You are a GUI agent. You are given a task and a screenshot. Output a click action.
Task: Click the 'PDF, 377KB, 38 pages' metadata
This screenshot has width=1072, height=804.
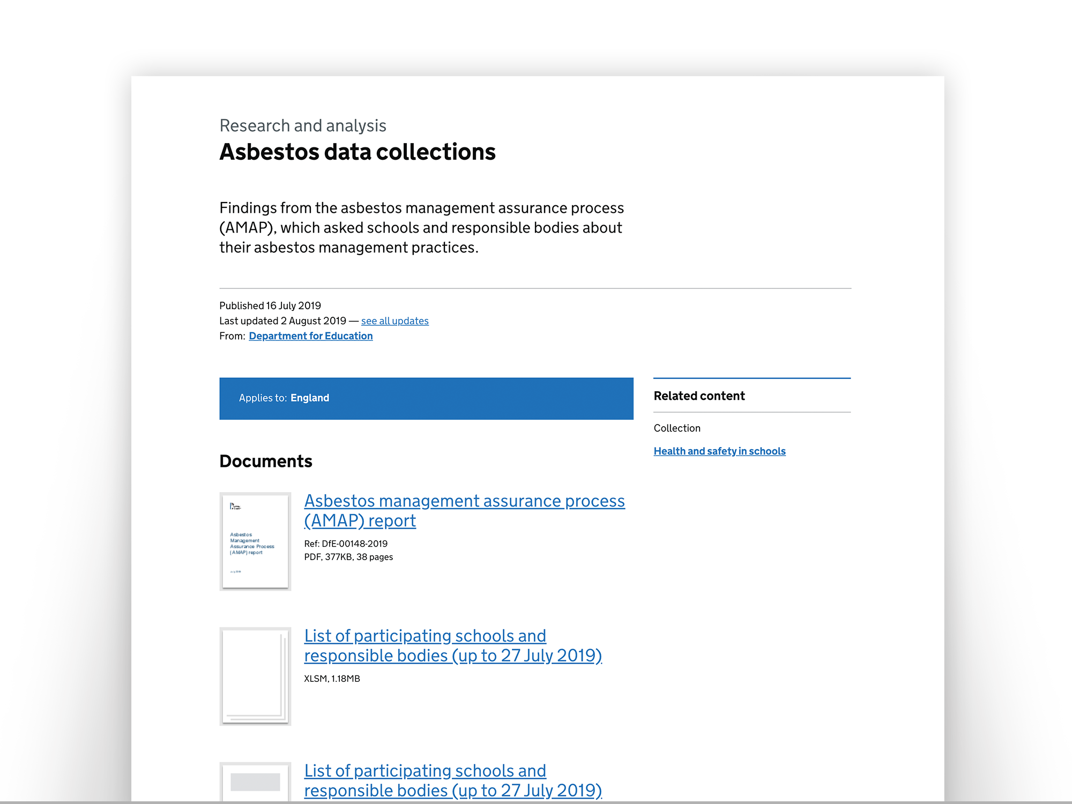pyautogui.click(x=348, y=557)
